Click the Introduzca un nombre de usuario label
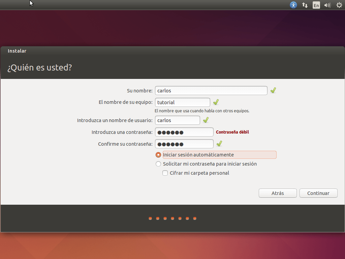This screenshot has width=345, height=259. point(115,120)
